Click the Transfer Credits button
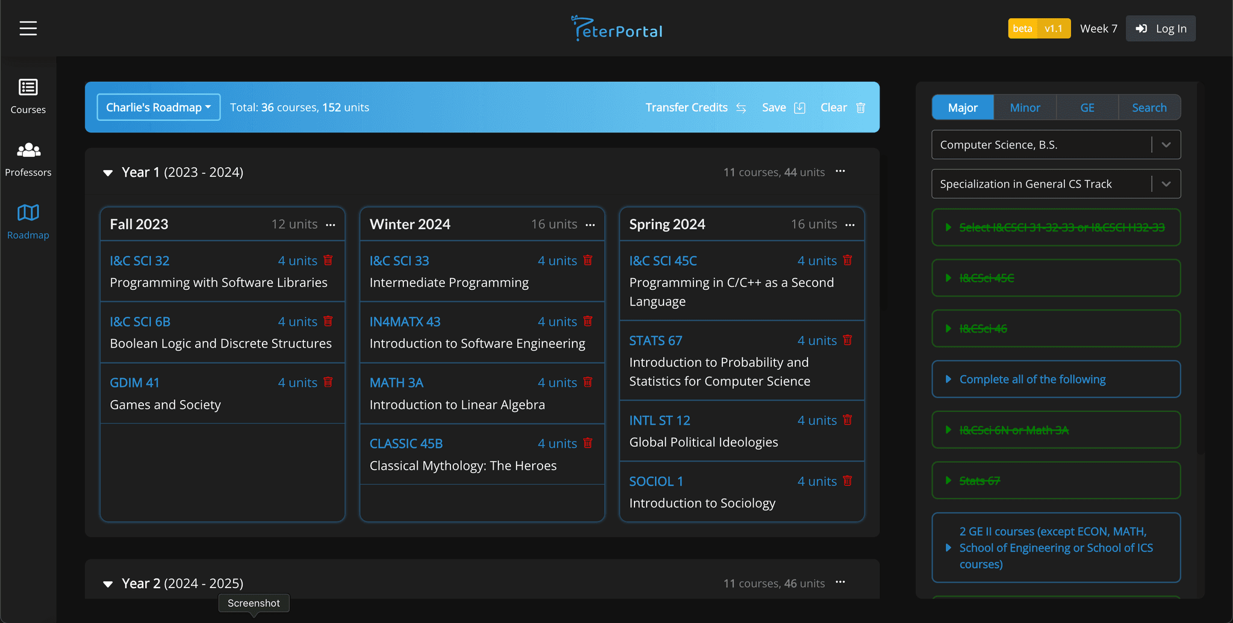The height and width of the screenshot is (623, 1233). click(696, 108)
